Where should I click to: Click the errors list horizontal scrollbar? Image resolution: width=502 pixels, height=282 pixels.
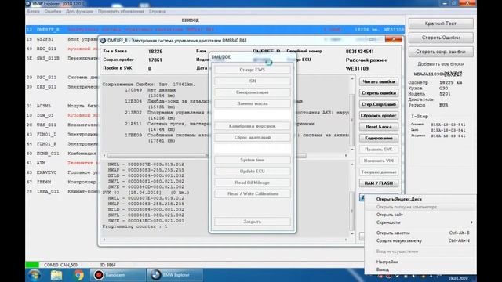207,156
